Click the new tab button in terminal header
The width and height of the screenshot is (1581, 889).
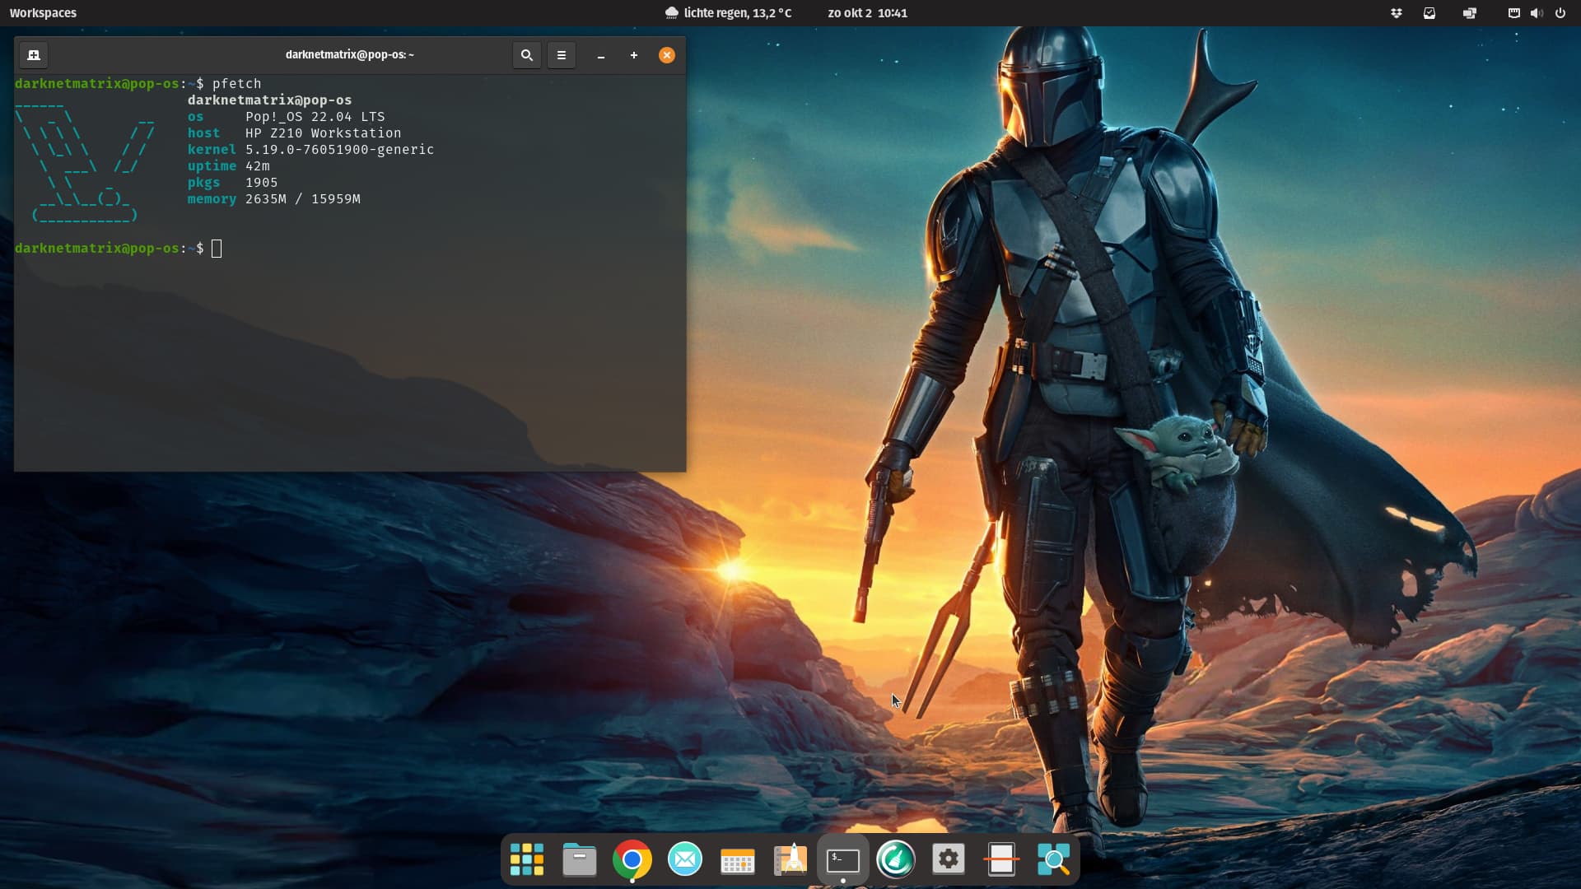[x=34, y=55]
